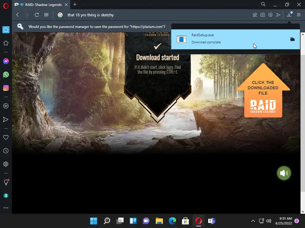Go back to the previous page

(18, 15)
